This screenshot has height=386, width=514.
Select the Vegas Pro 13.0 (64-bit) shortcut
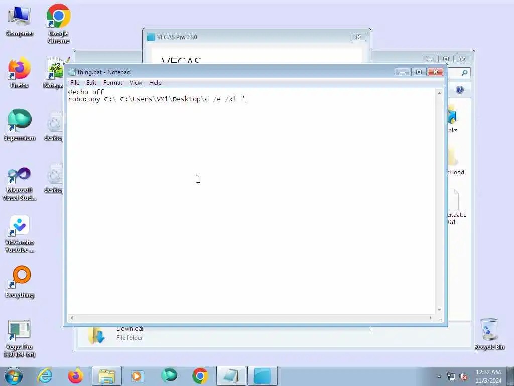(20, 338)
